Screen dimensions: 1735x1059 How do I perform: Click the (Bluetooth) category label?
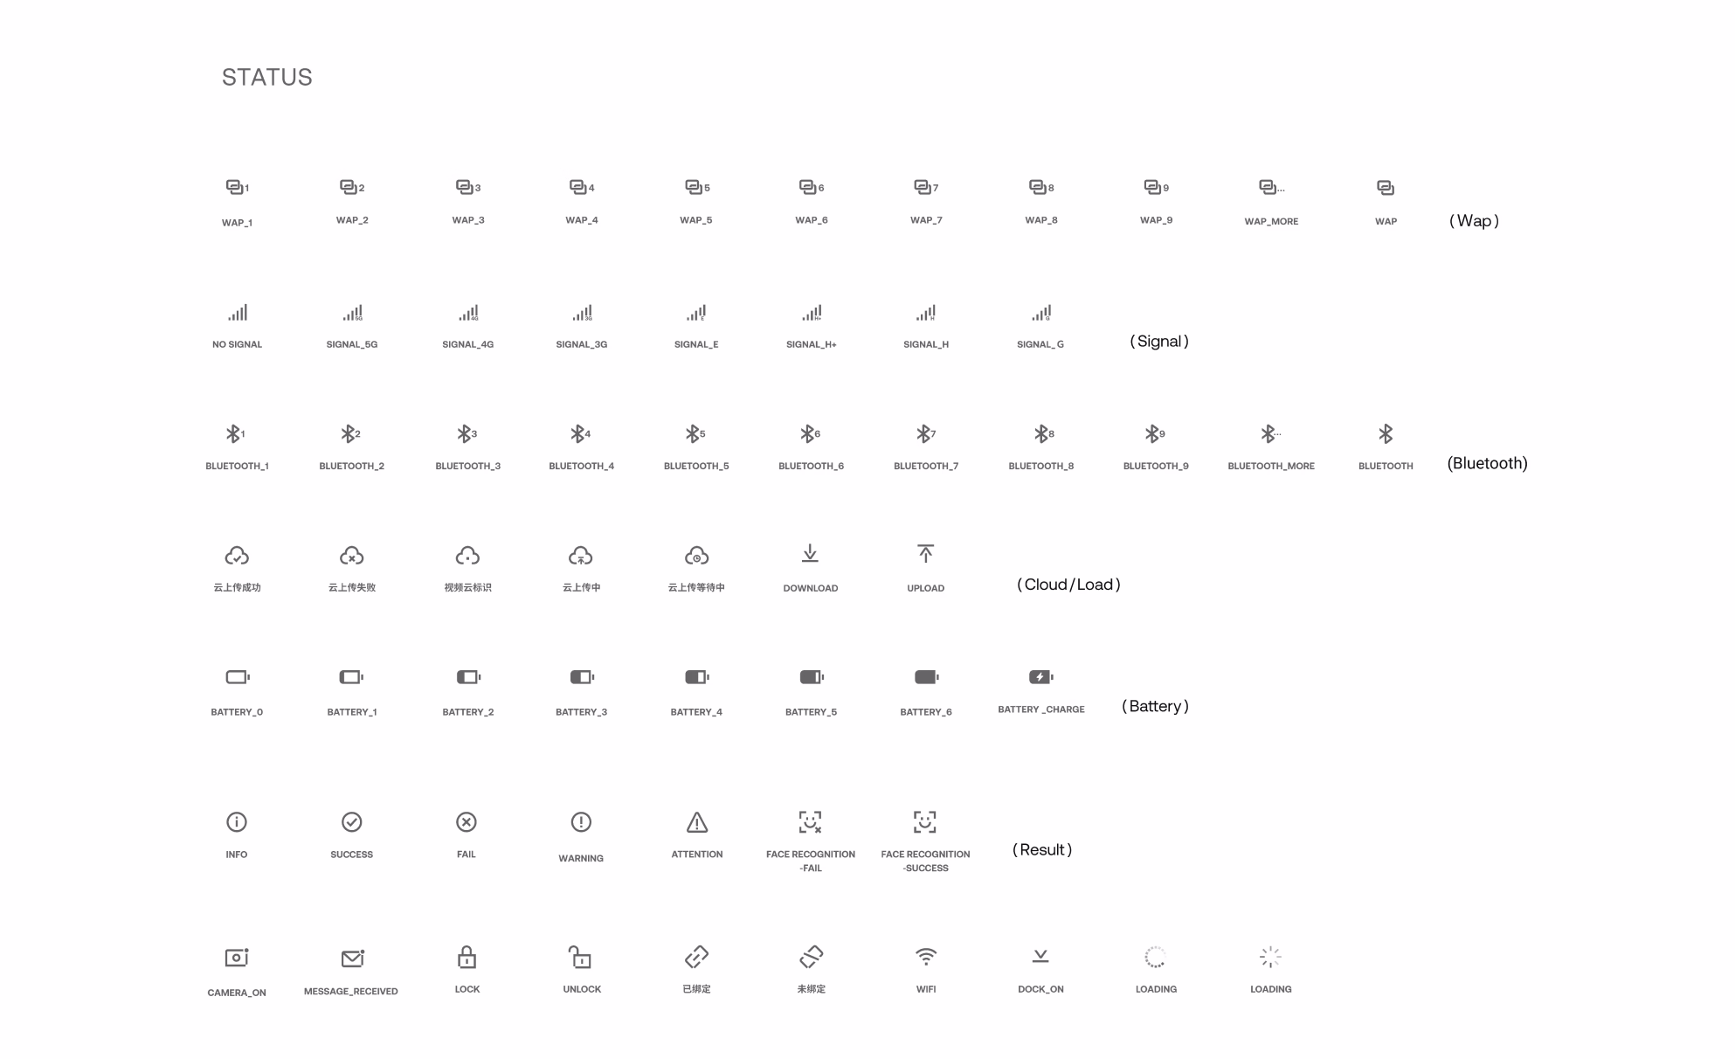click(x=1488, y=463)
